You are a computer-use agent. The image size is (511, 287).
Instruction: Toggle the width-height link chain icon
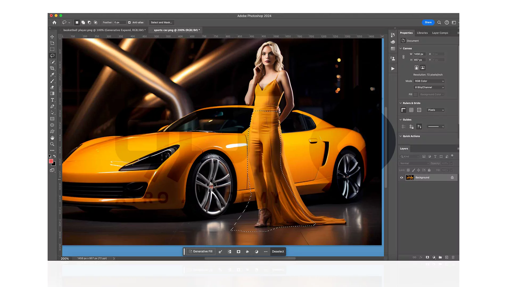[403, 57]
